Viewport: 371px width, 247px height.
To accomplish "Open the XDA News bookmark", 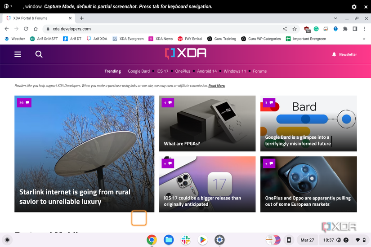I will (161, 39).
